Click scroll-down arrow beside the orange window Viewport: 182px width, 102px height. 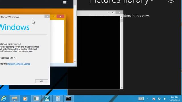click(x=75, y=61)
